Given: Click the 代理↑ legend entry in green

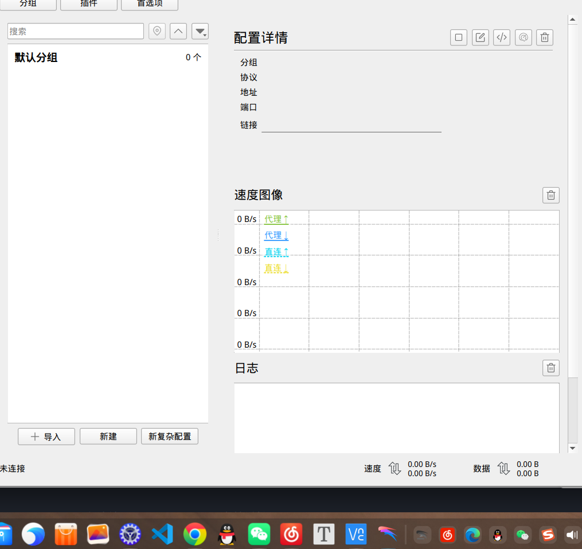Looking at the screenshot, I should [x=276, y=219].
